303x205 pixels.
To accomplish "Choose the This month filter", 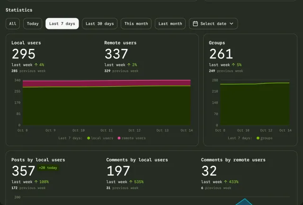I will 136,24.
